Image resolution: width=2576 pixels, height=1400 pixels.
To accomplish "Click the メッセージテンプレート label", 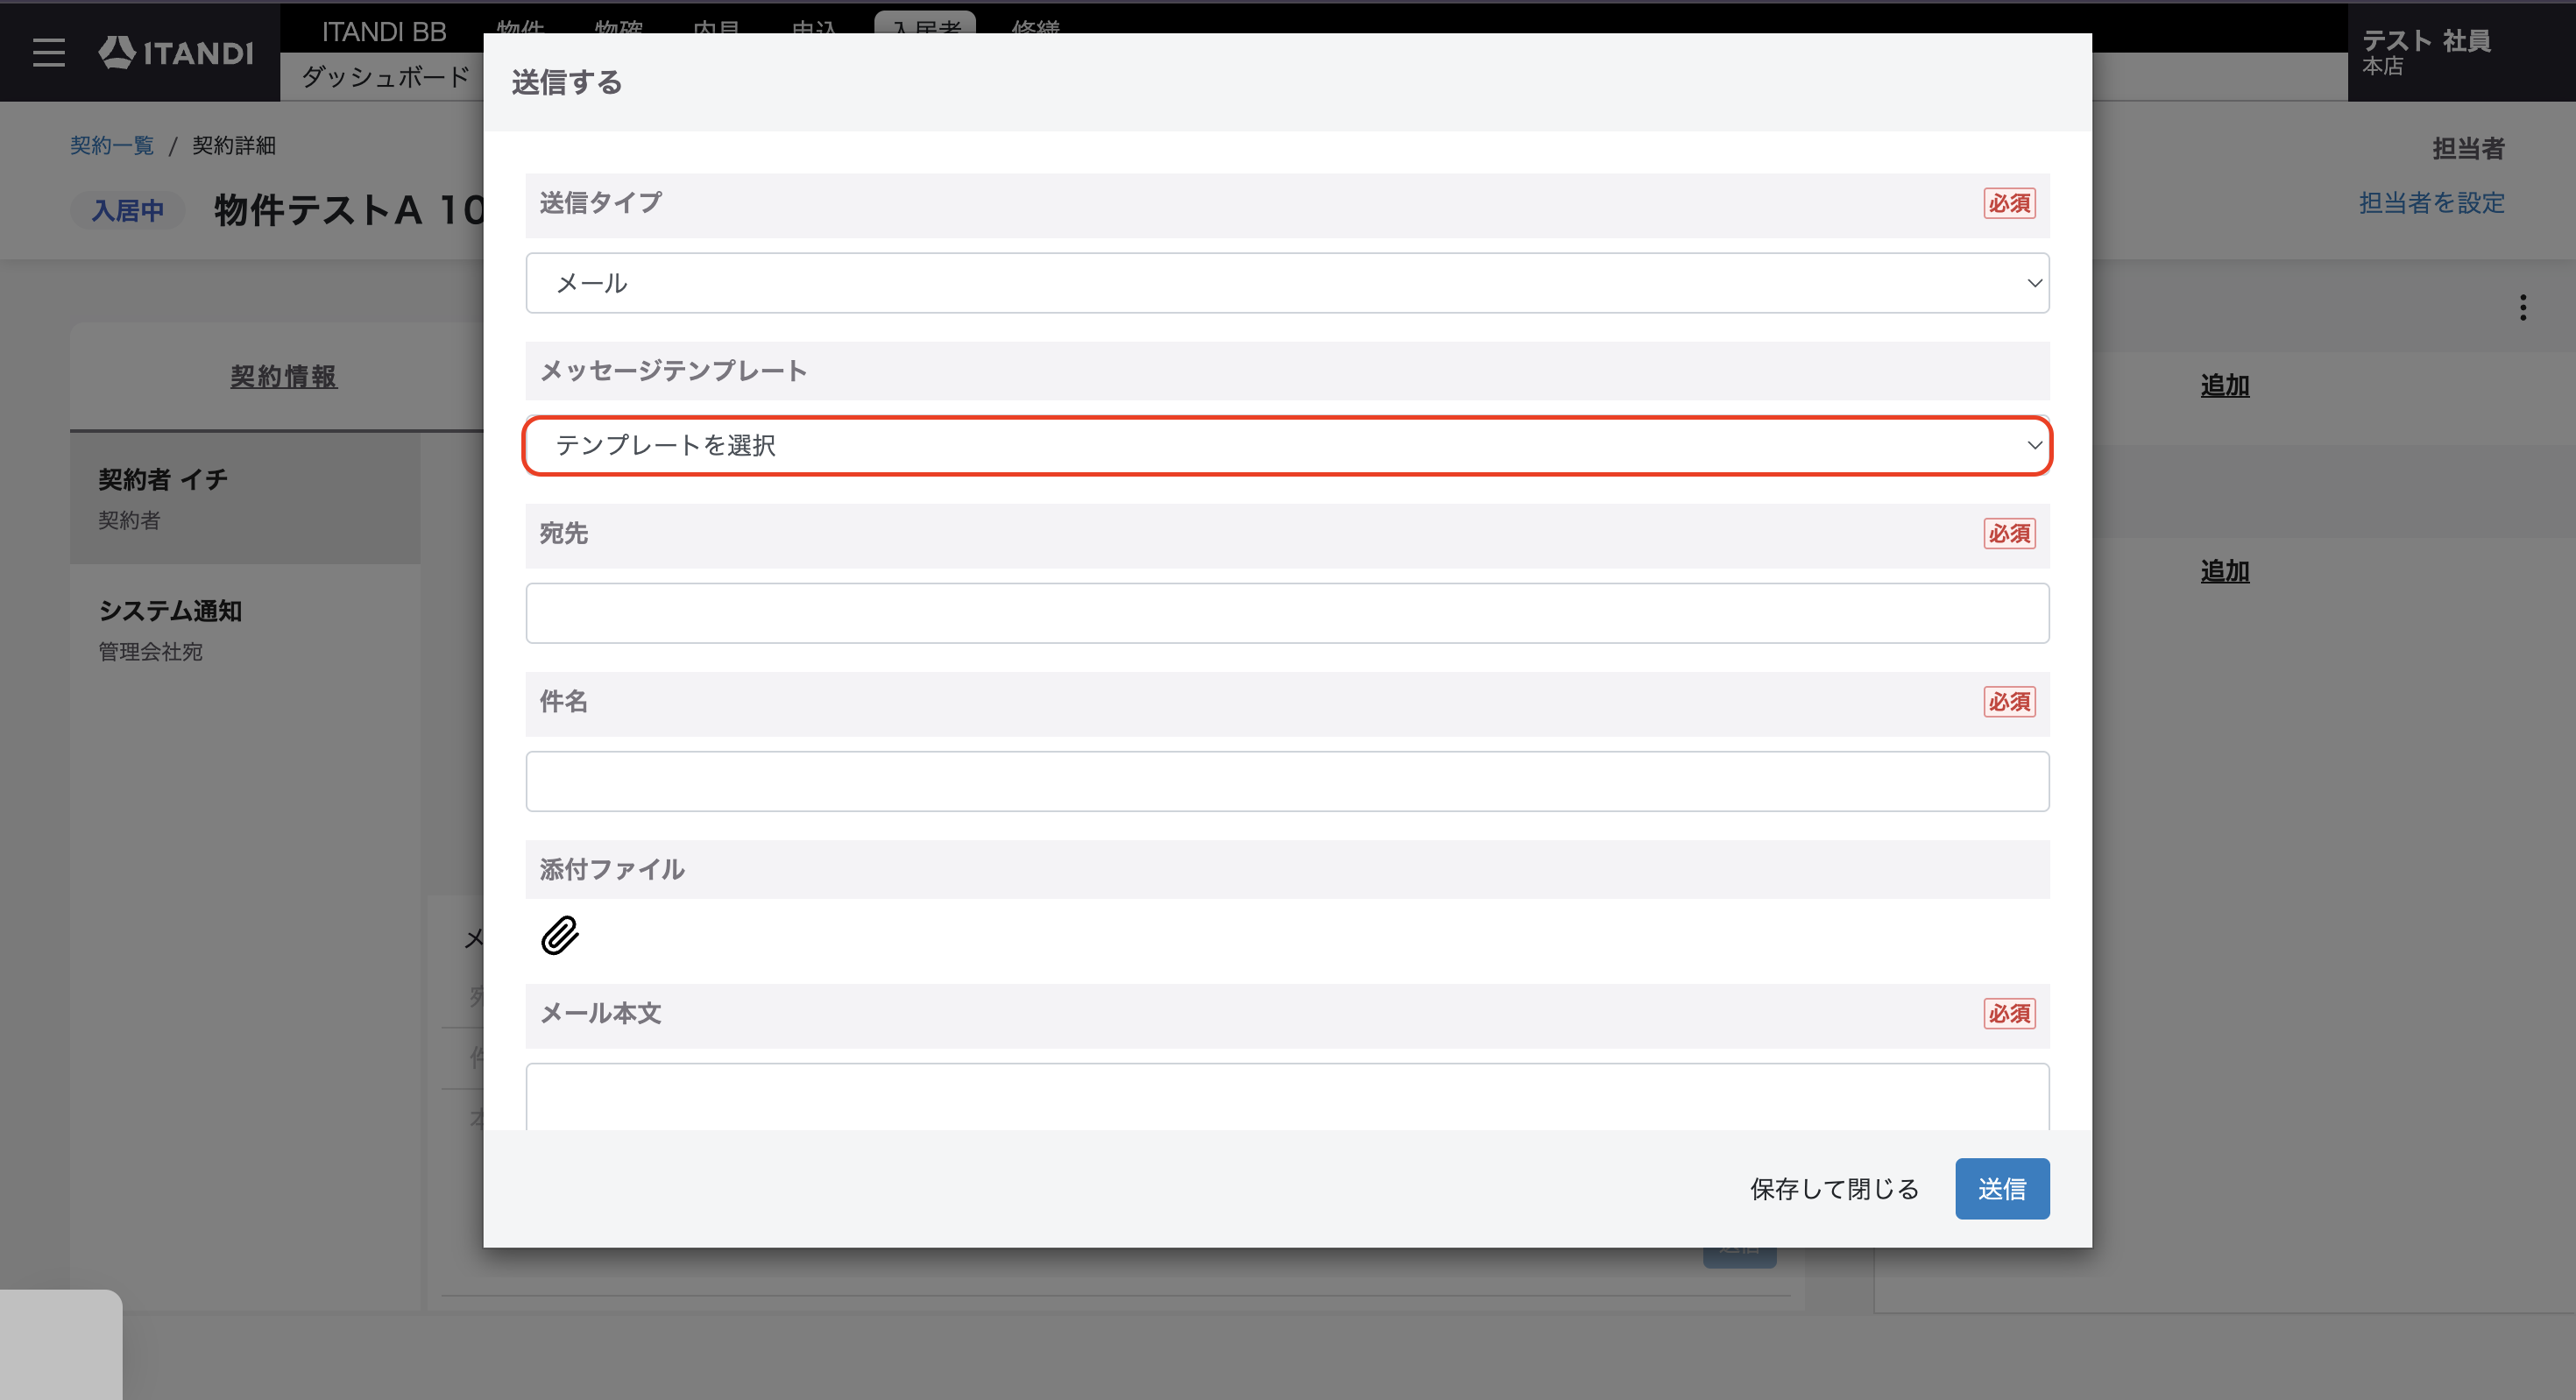I will (x=673, y=371).
